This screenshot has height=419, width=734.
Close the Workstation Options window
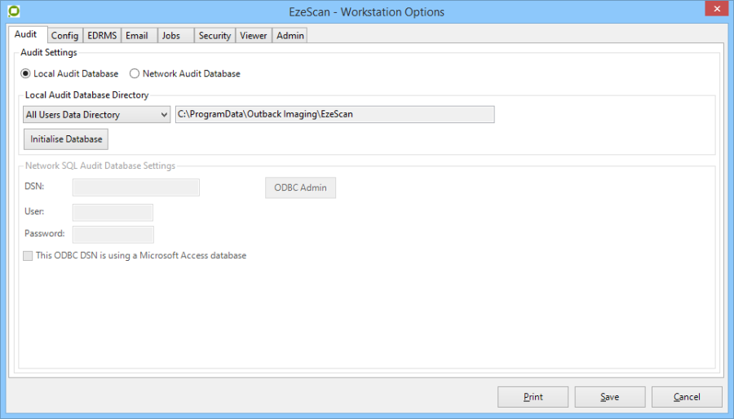tap(715, 10)
